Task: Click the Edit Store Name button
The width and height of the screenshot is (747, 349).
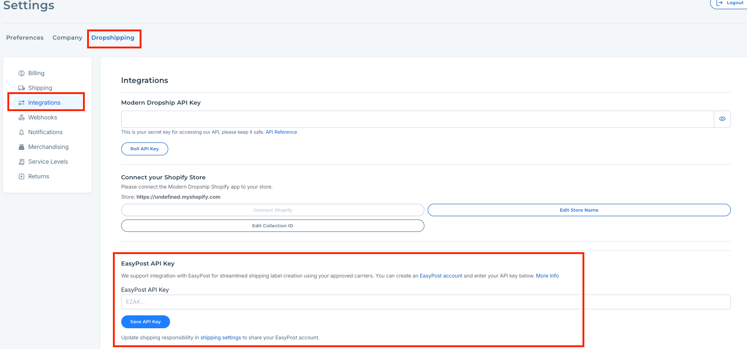Action: [579, 210]
